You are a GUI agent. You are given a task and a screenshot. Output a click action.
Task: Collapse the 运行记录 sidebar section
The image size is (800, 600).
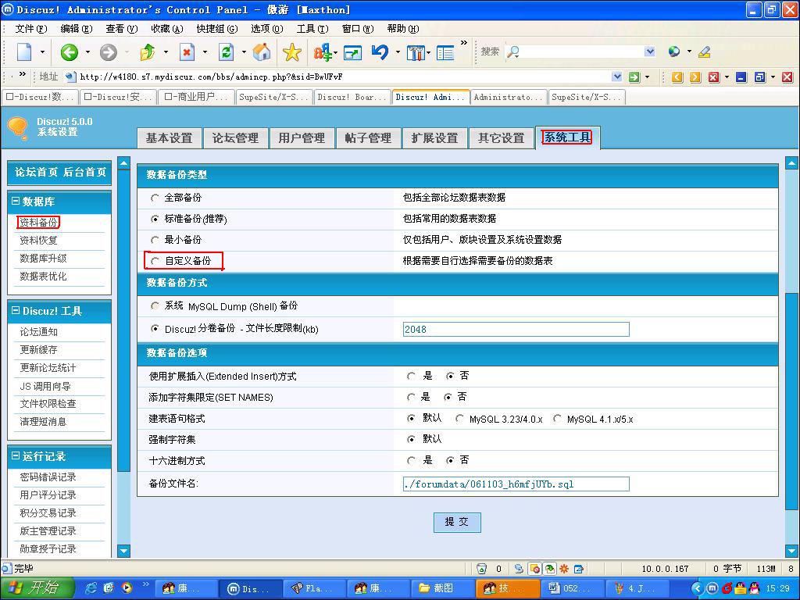click(16, 455)
